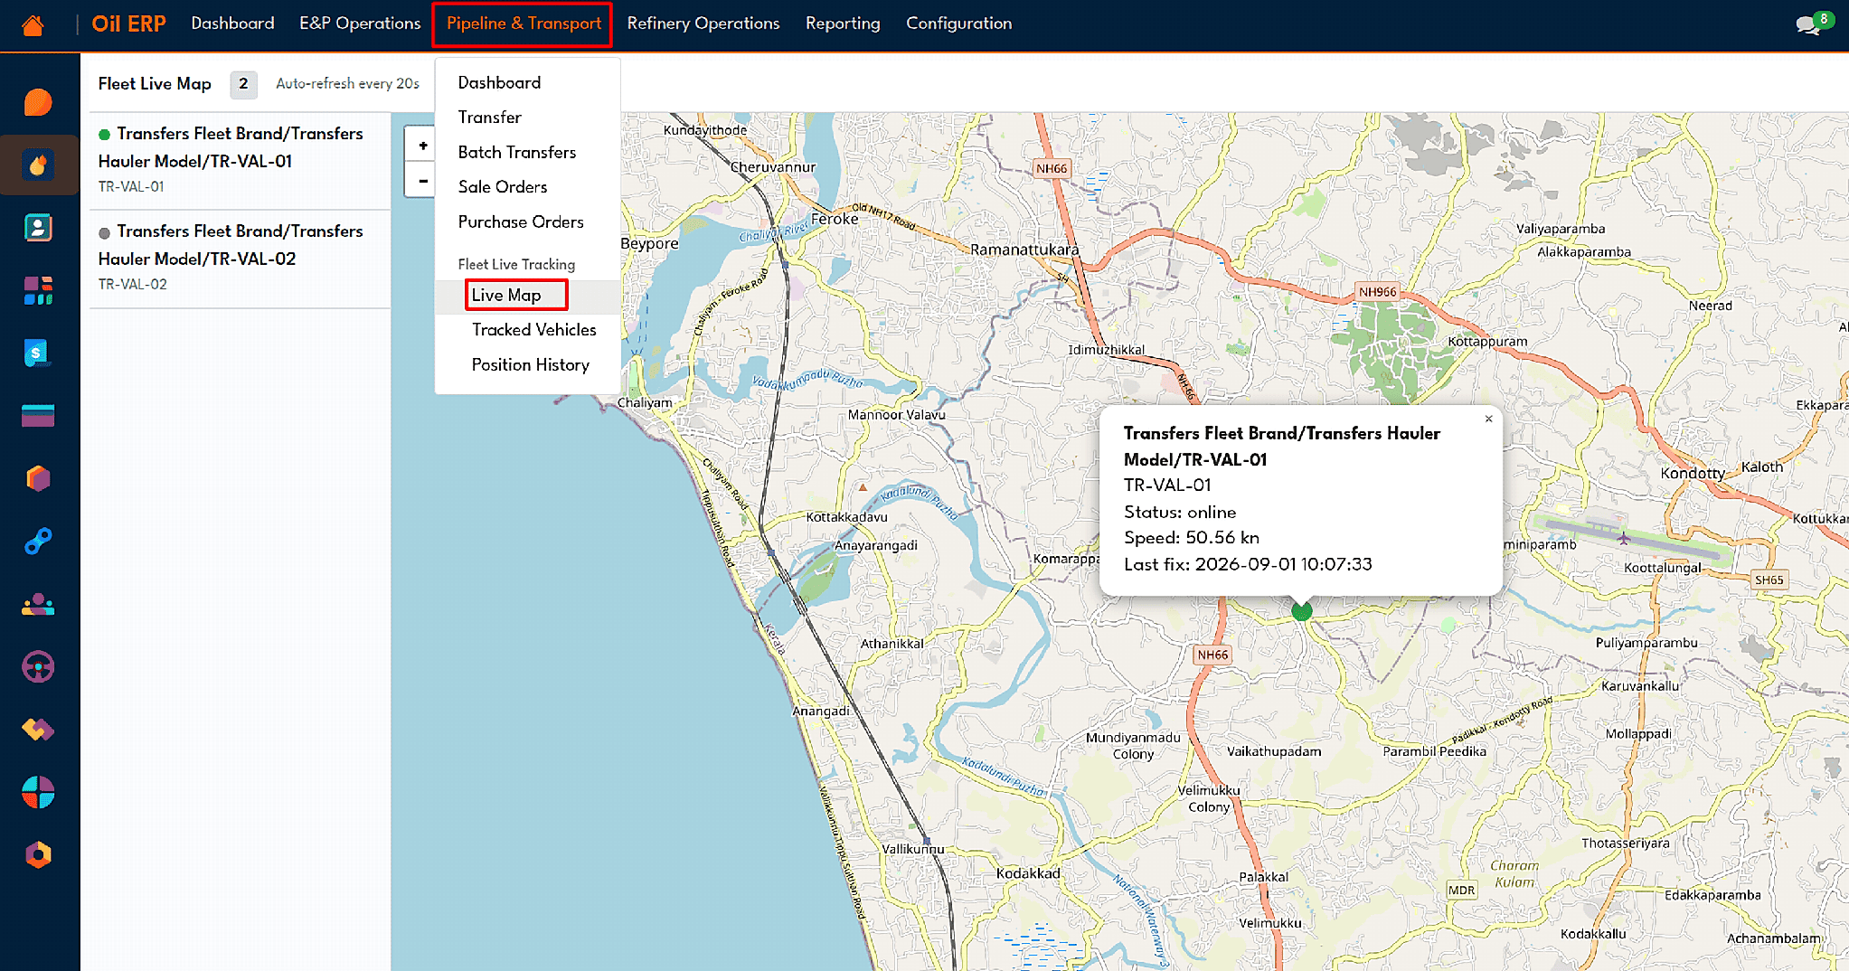Viewport: 1849px width, 971px height.
Task: Open the teal-purple card sidebar icon
Action: pyautogui.click(x=38, y=416)
